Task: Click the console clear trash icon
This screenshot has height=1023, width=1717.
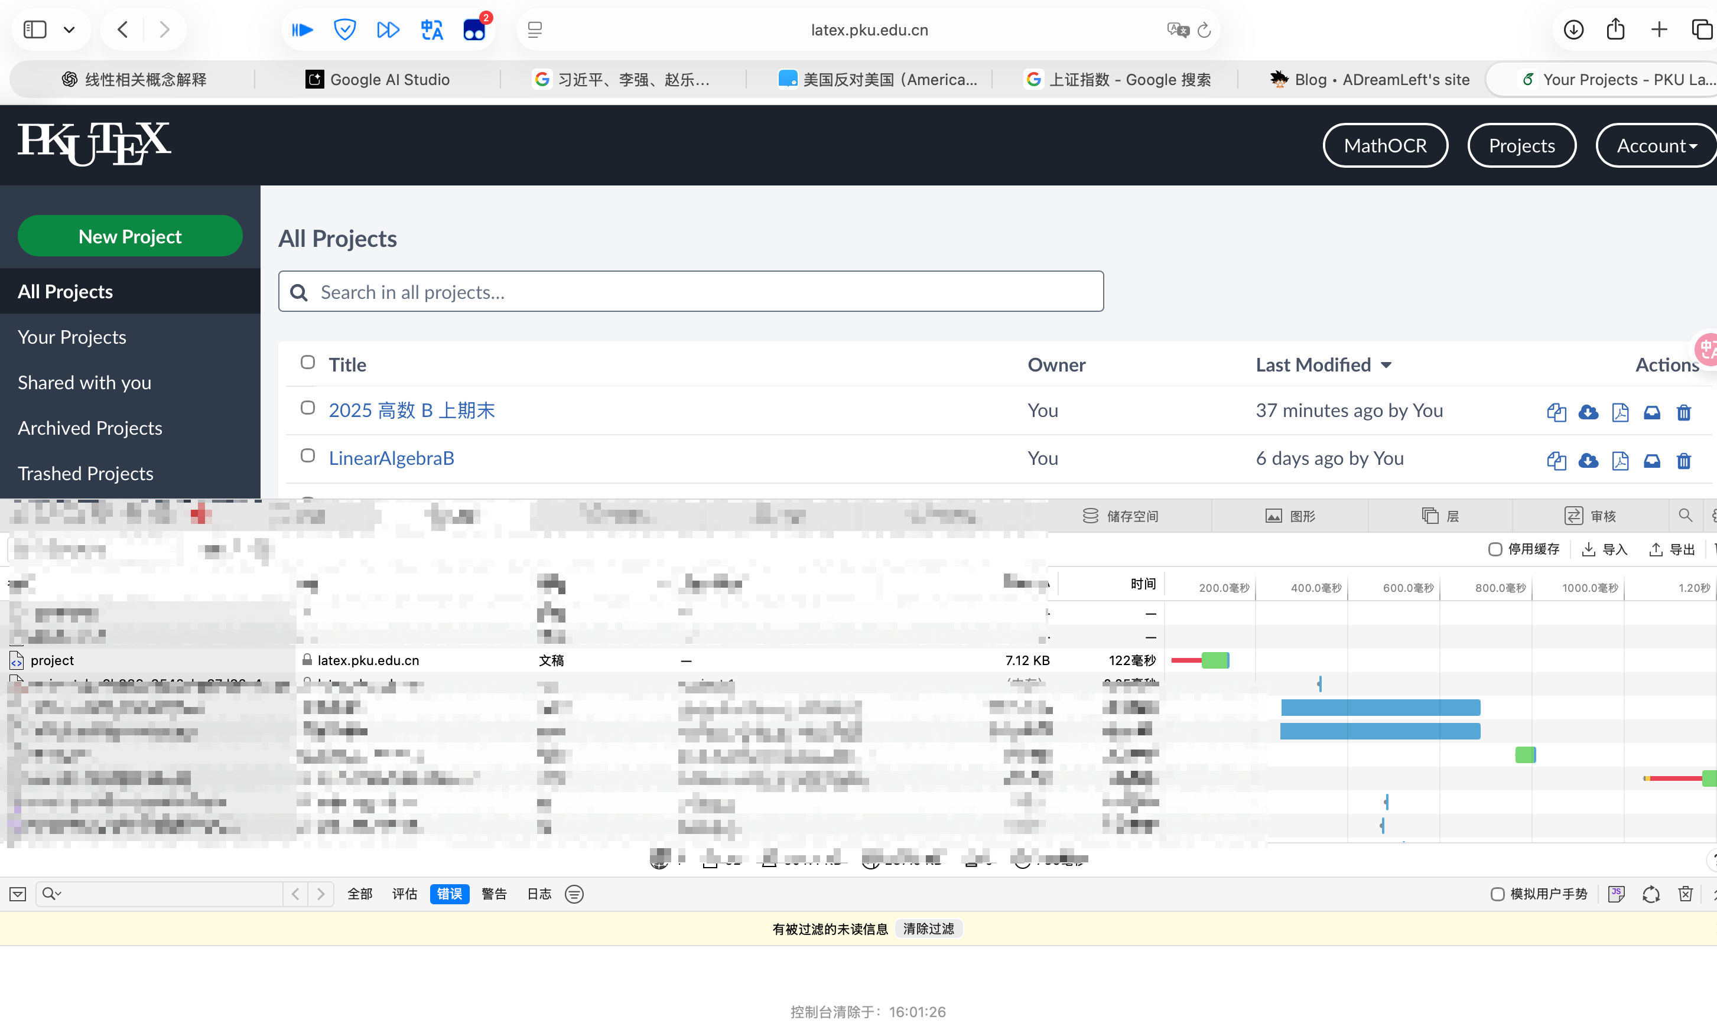Action: click(x=1685, y=894)
